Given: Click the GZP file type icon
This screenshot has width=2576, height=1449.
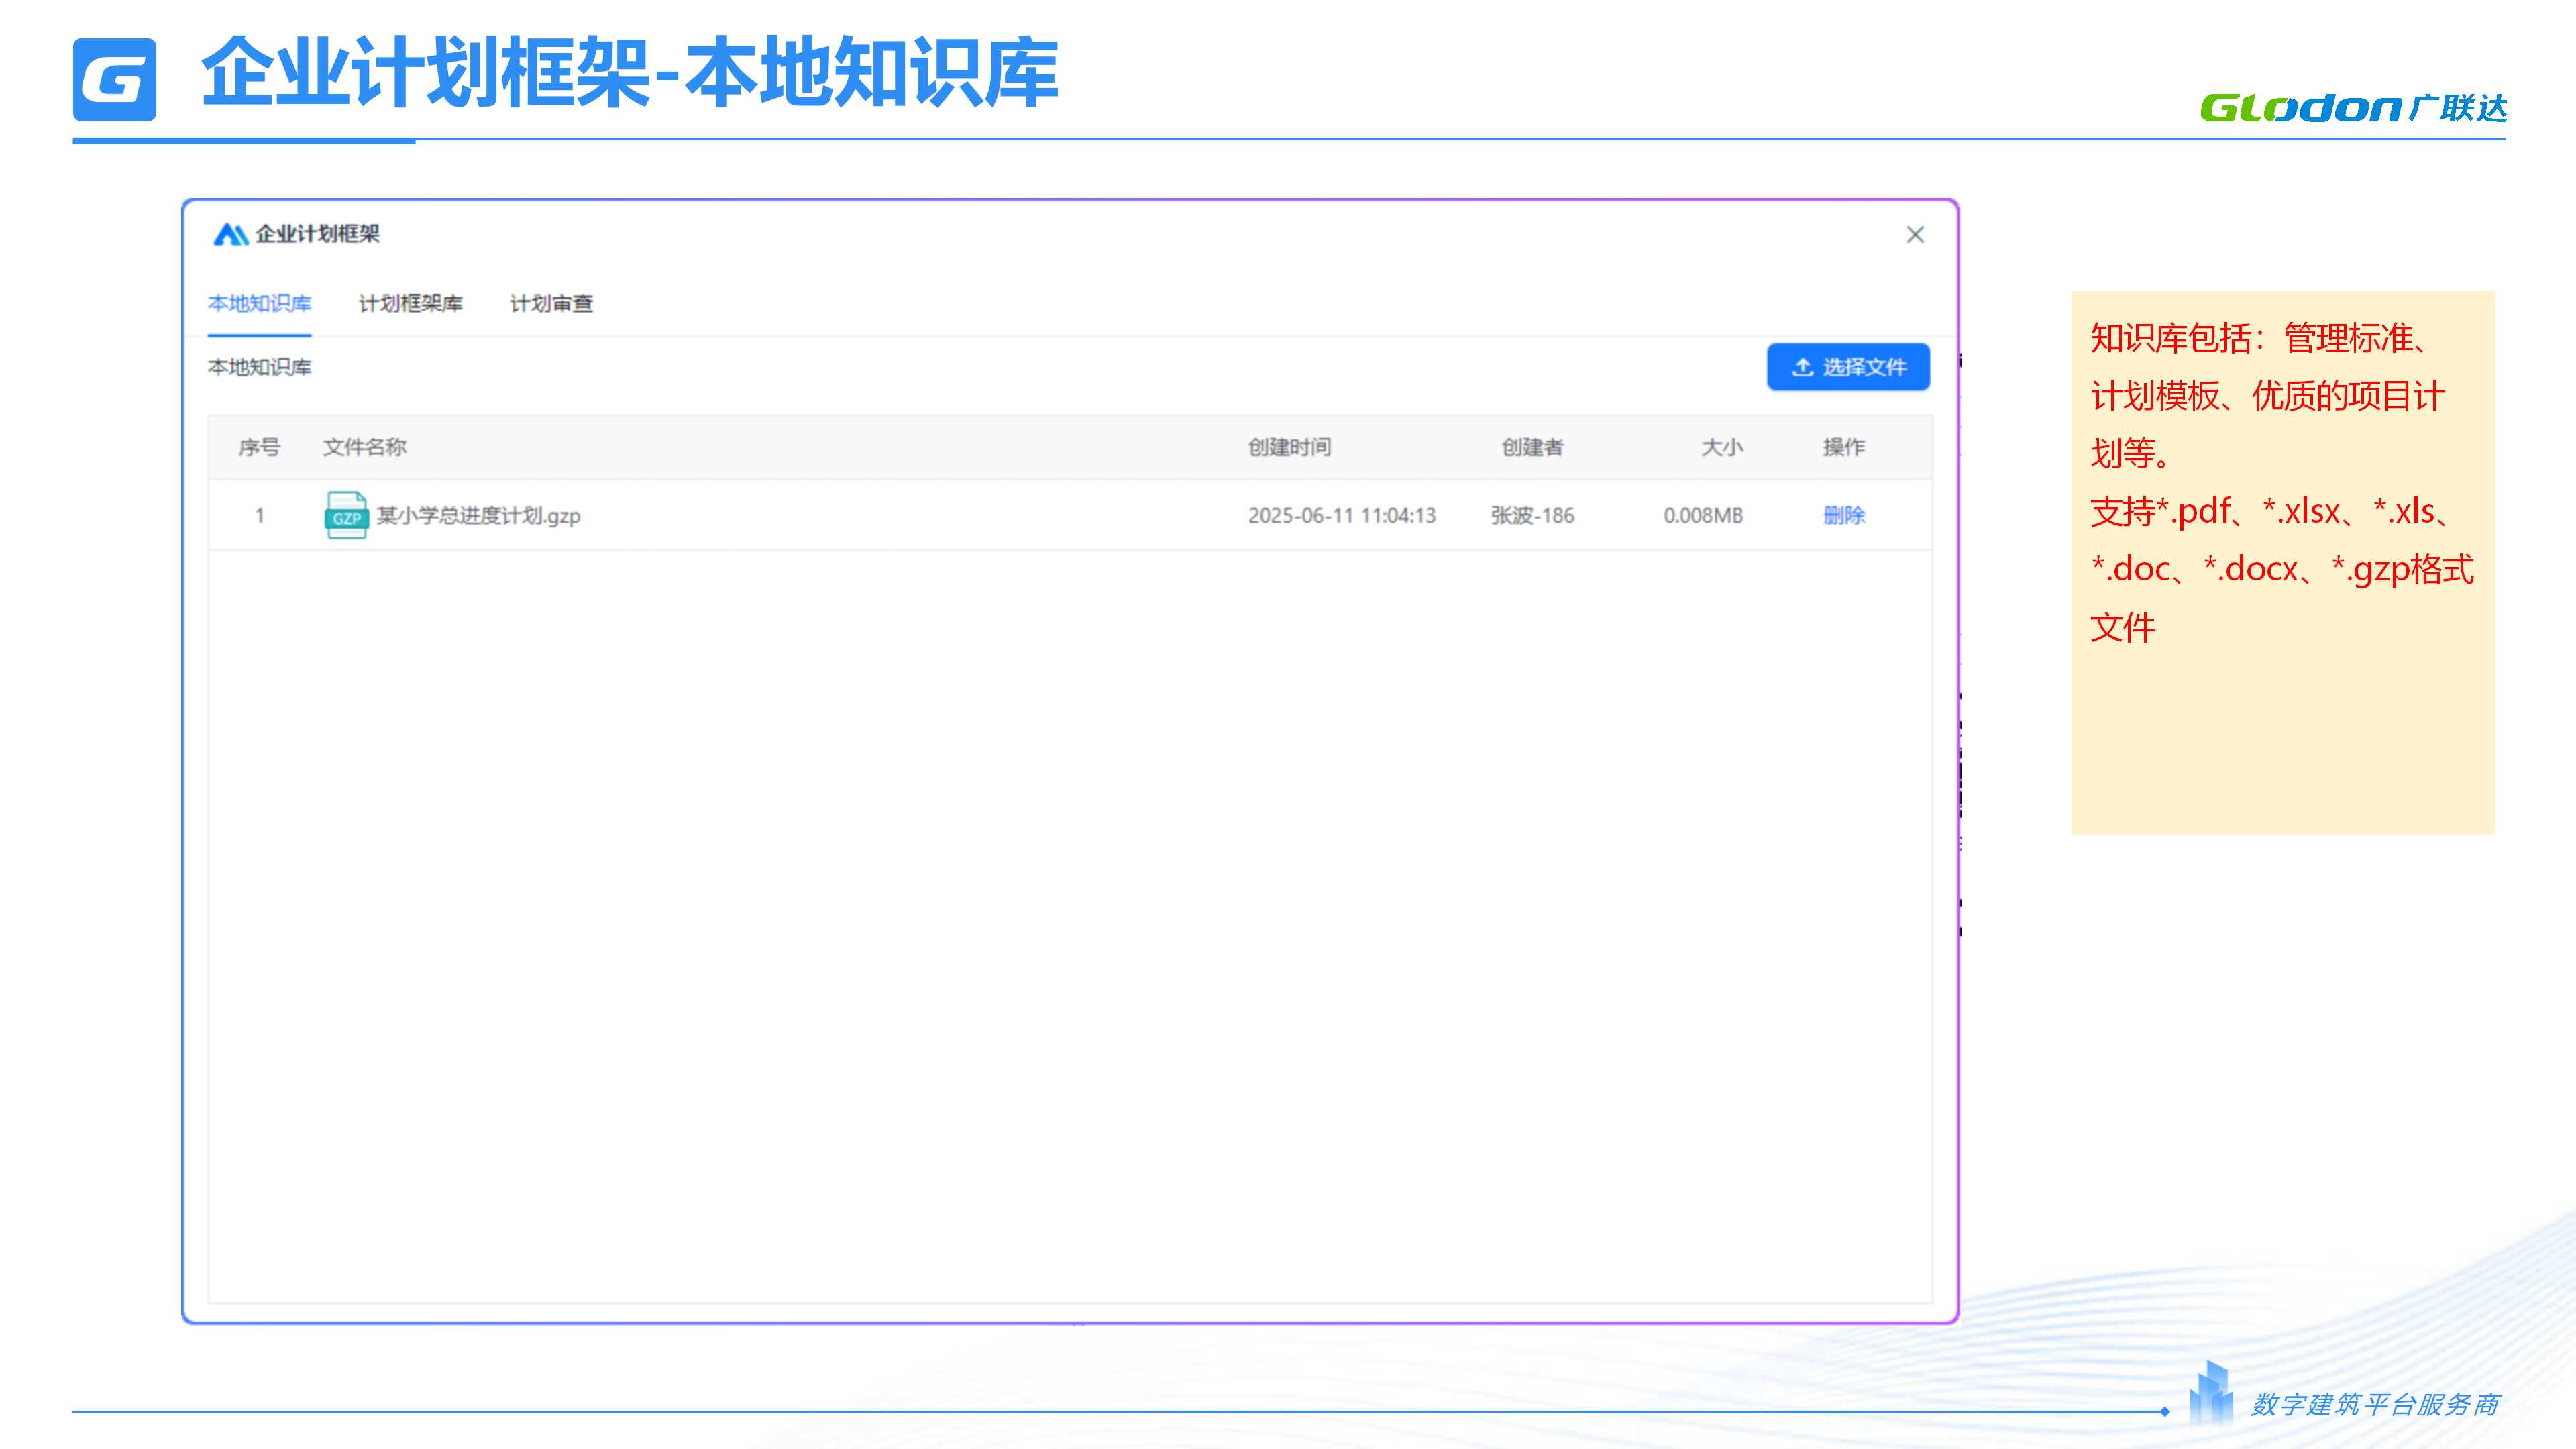Looking at the screenshot, I should tap(346, 515).
